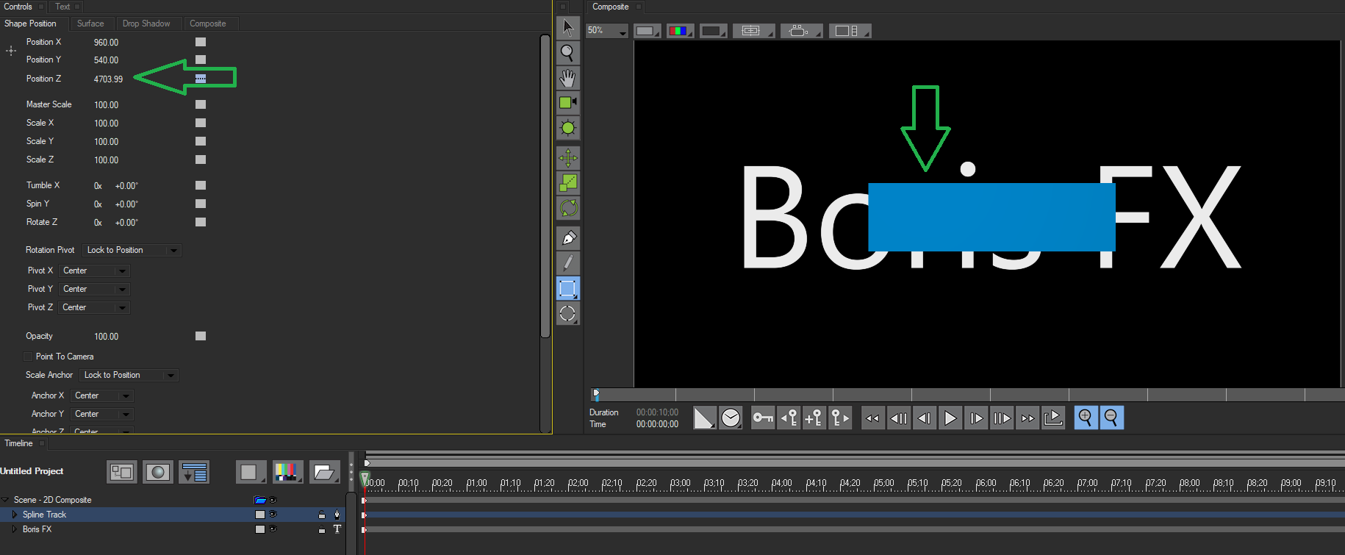Screen dimensions: 1345x555
Task: Open the folder media button in timeline
Action: pyautogui.click(x=324, y=472)
